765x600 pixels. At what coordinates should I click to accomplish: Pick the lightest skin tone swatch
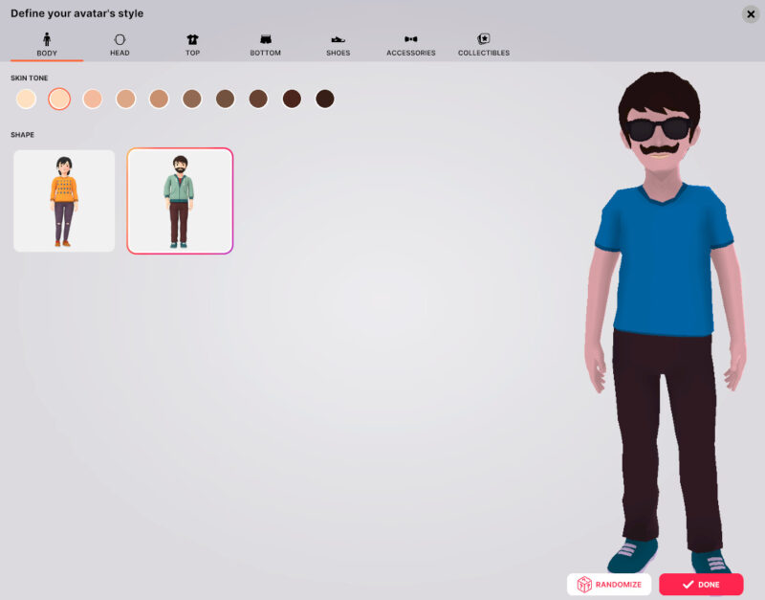click(x=27, y=99)
